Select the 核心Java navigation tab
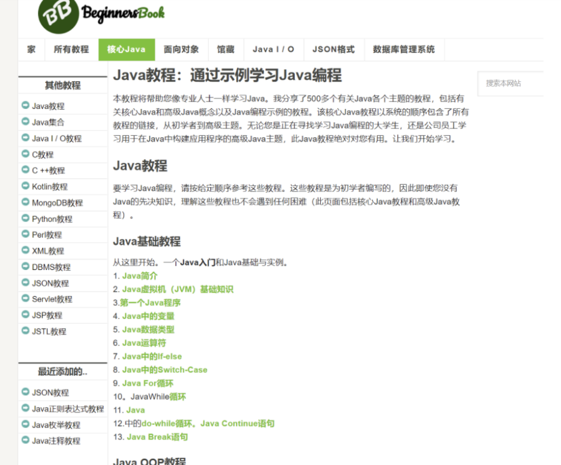This screenshot has width=561, height=465. point(126,49)
